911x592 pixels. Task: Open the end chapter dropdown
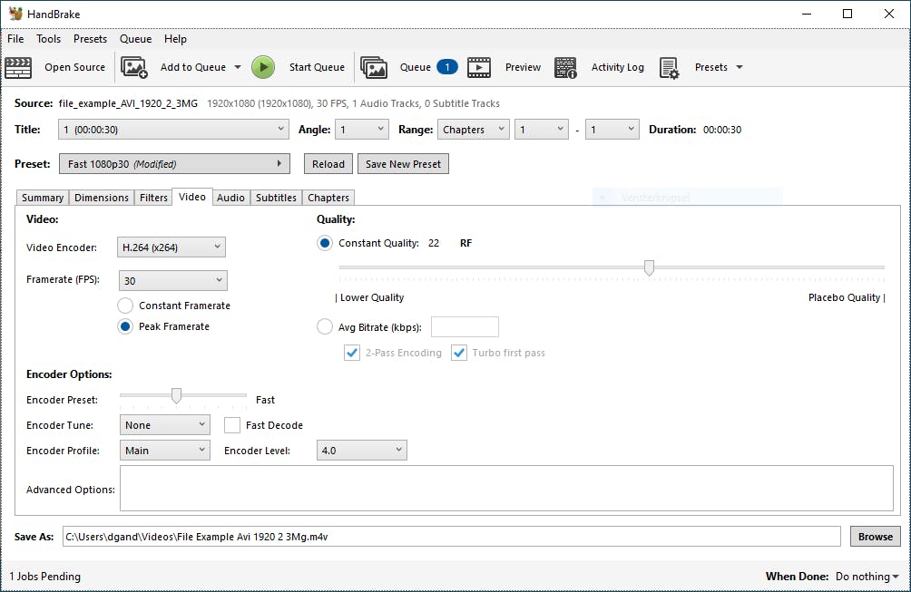coord(612,130)
